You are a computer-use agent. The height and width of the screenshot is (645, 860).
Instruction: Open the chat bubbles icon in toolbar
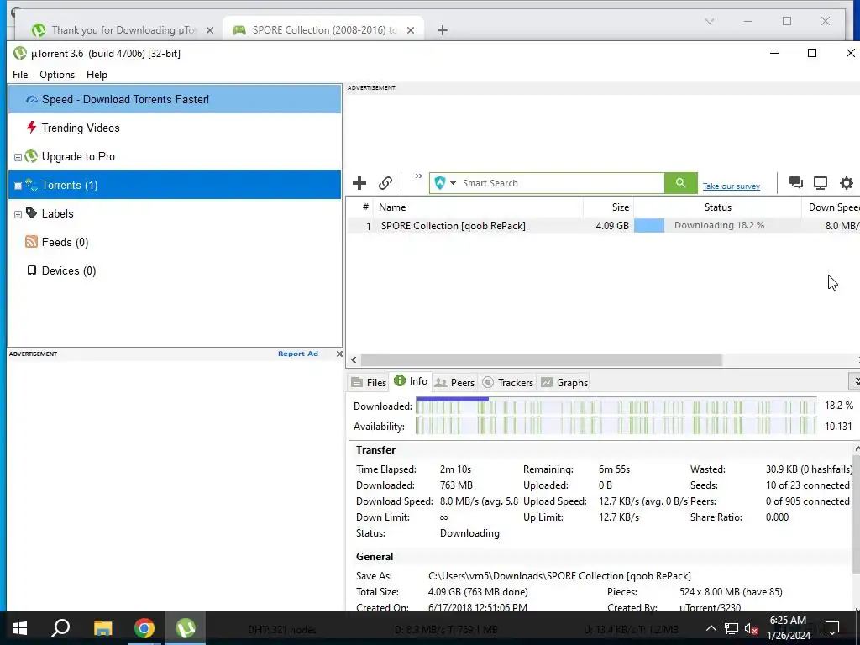point(796,183)
